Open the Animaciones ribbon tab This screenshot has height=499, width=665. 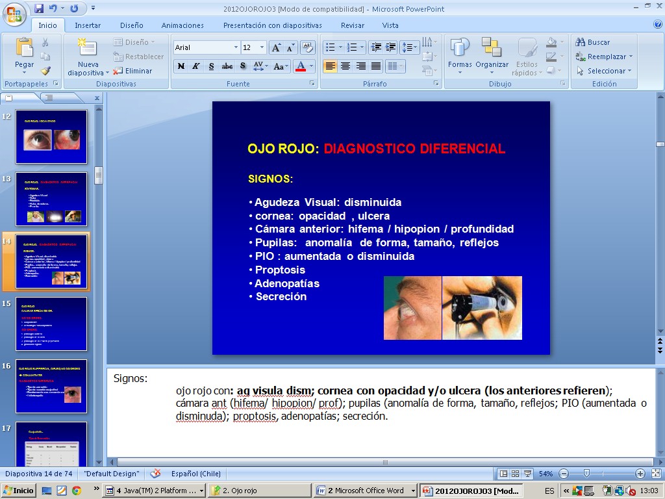[x=182, y=25]
